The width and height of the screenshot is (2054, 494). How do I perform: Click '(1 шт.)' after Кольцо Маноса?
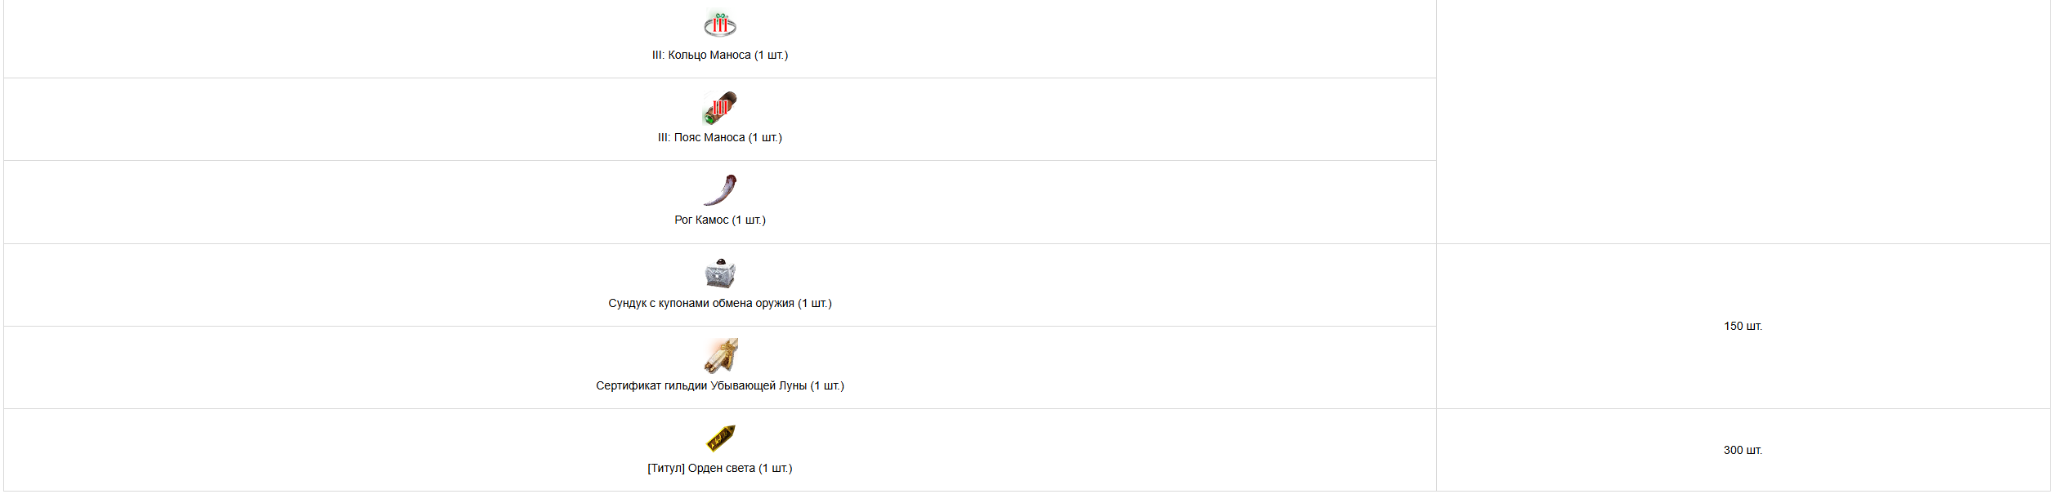pyautogui.click(x=772, y=55)
